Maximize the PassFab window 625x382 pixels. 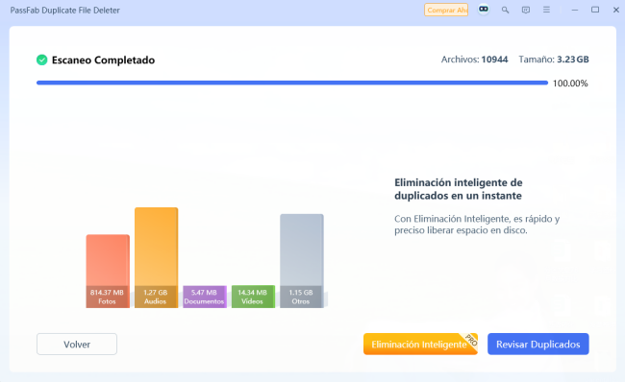[x=595, y=10]
